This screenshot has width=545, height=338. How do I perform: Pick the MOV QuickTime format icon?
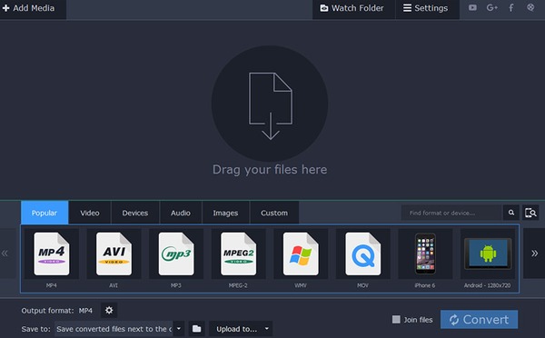pyautogui.click(x=362, y=253)
